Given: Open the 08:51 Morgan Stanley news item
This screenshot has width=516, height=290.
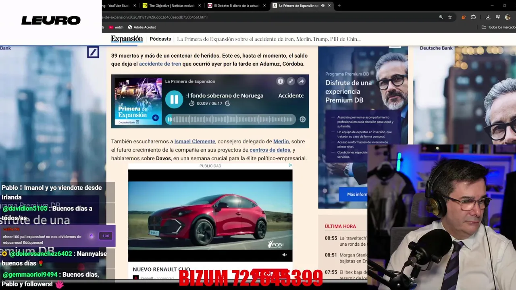Looking at the screenshot, I should tap(354, 258).
